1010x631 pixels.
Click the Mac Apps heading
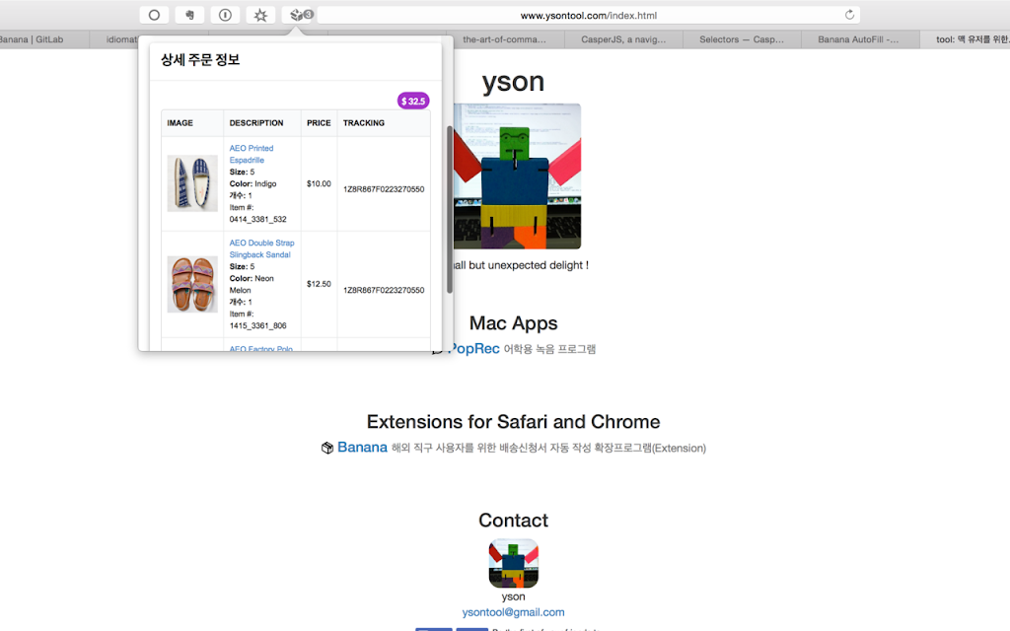point(513,323)
